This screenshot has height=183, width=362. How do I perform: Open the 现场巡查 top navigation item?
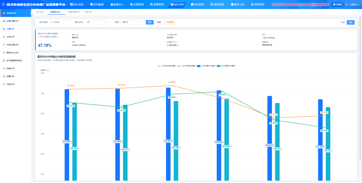[217, 4]
